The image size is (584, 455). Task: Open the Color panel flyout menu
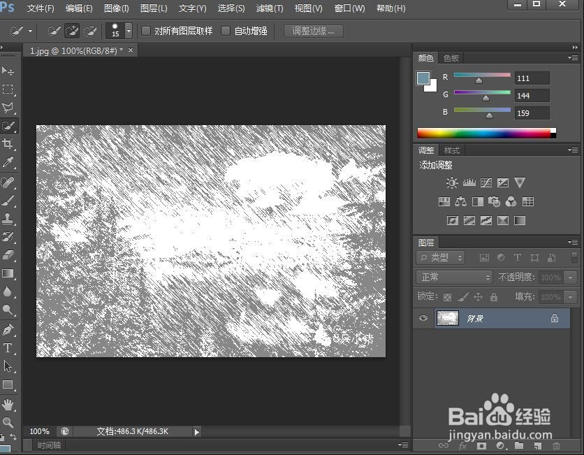[573, 58]
